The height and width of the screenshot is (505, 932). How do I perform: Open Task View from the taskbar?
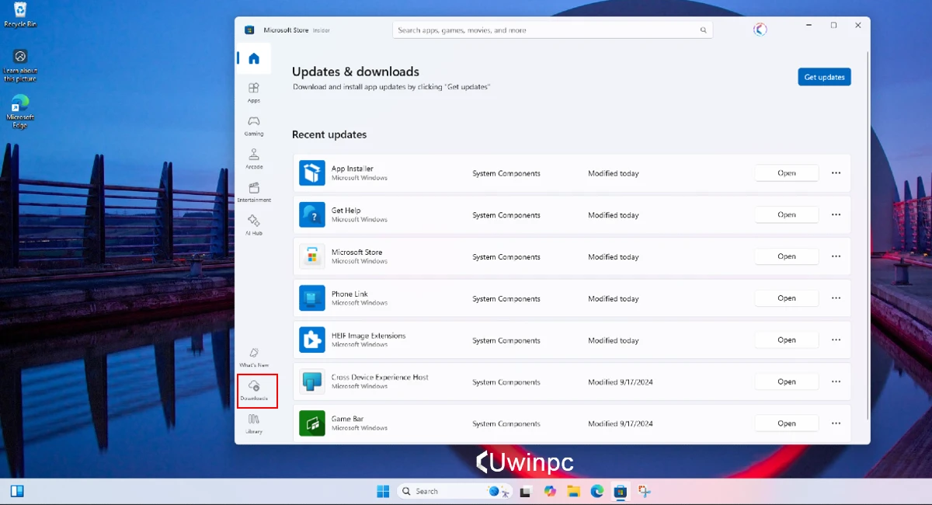click(526, 491)
